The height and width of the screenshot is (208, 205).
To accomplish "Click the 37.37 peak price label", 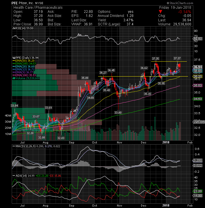I will coord(177,58).
